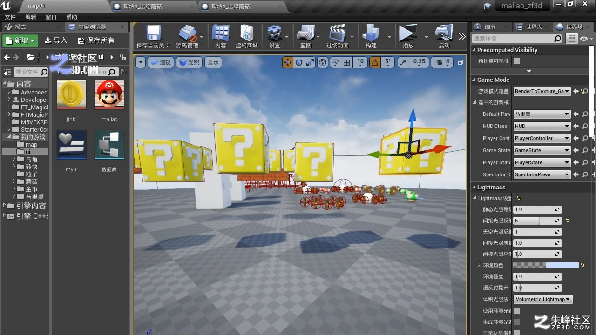The image size is (596, 335).
Task: Open the eye view-options menu in World Settings
Action: [x=585, y=39]
